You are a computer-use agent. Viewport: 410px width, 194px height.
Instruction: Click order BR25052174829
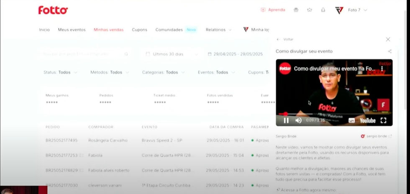[x=61, y=170]
